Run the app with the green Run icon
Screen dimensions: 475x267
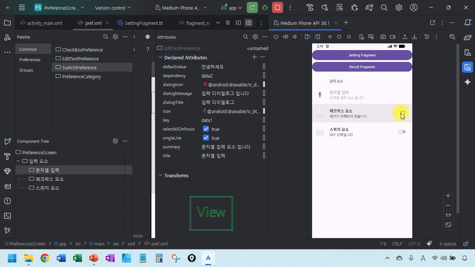coord(252,7)
